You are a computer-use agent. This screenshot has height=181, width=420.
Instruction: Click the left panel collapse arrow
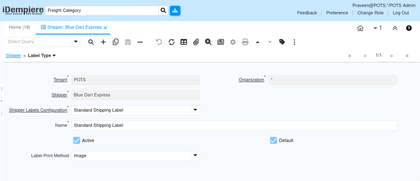pyautogui.click(x=1, y=101)
